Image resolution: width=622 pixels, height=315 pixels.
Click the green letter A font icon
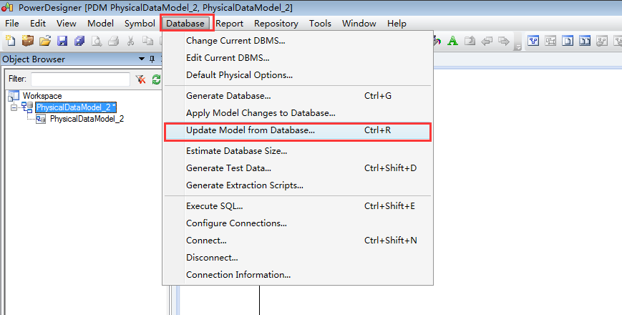pyautogui.click(x=452, y=41)
